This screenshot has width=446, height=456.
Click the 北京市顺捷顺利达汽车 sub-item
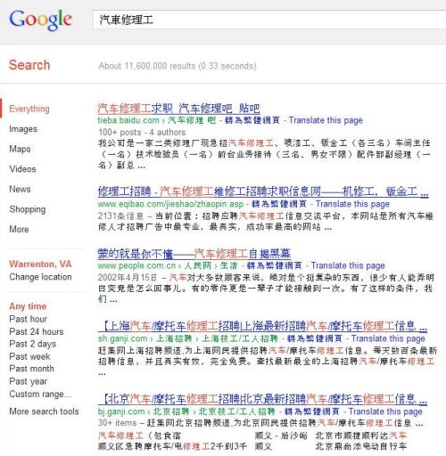pos(361,436)
